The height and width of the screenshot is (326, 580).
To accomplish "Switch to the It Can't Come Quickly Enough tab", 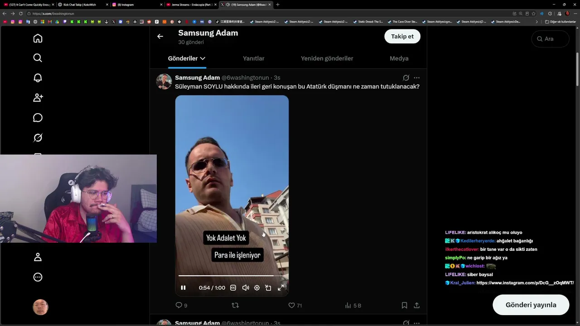I will (x=29, y=5).
